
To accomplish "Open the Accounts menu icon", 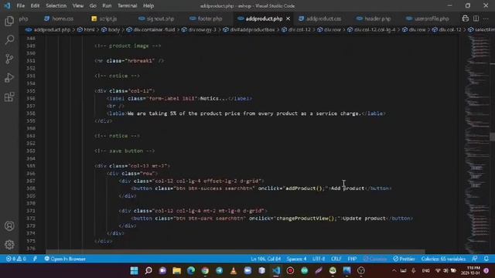I will [9, 225].
